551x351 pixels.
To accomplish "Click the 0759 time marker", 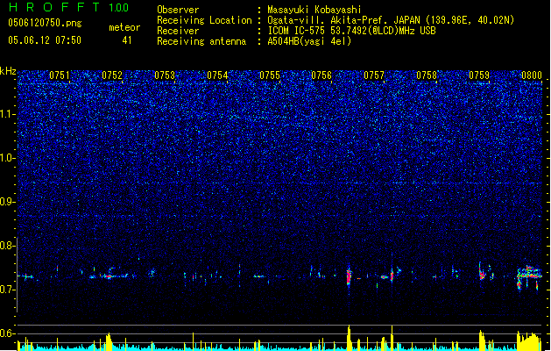I will 479,75.
